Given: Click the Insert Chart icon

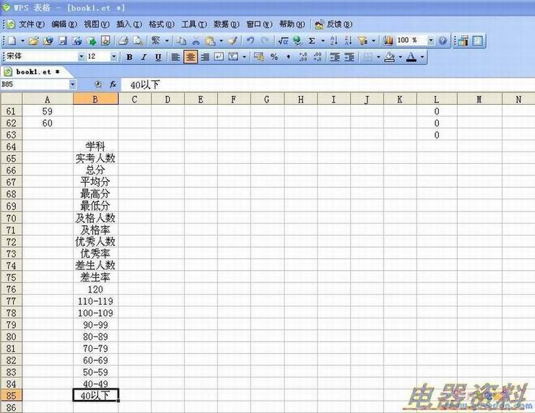Looking at the screenshot, I should point(388,41).
